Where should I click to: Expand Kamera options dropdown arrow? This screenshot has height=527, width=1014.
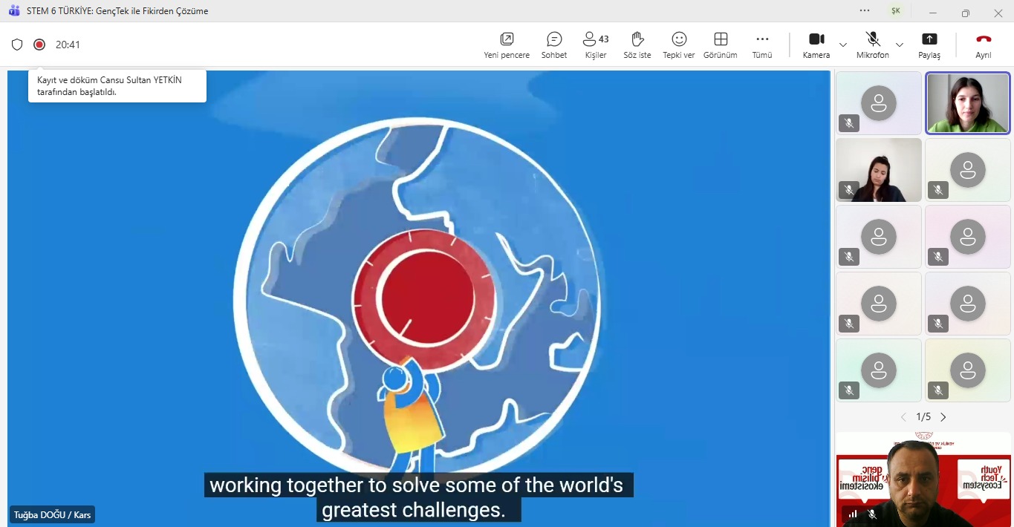point(843,45)
